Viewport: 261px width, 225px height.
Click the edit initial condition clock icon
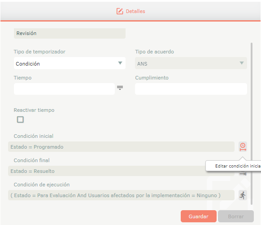point(243,147)
